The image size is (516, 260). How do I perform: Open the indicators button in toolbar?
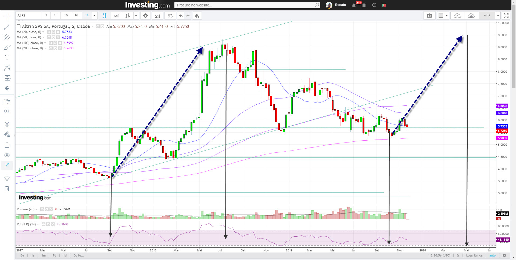[158, 16]
